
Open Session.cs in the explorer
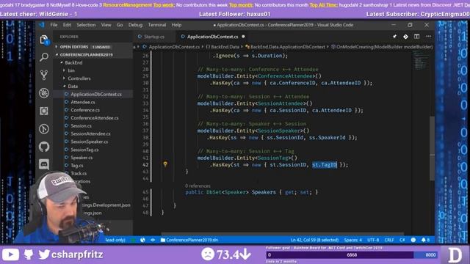(82, 125)
